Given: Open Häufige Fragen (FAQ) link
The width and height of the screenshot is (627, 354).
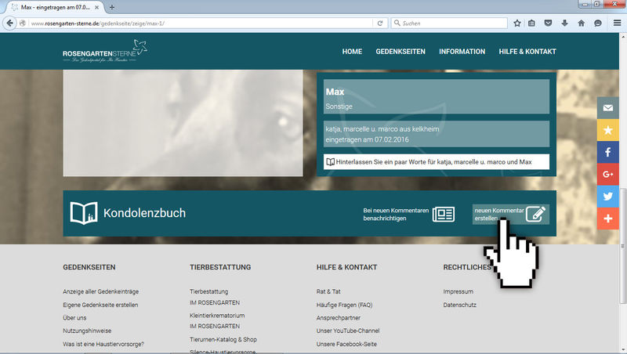Looking at the screenshot, I should pos(344,305).
